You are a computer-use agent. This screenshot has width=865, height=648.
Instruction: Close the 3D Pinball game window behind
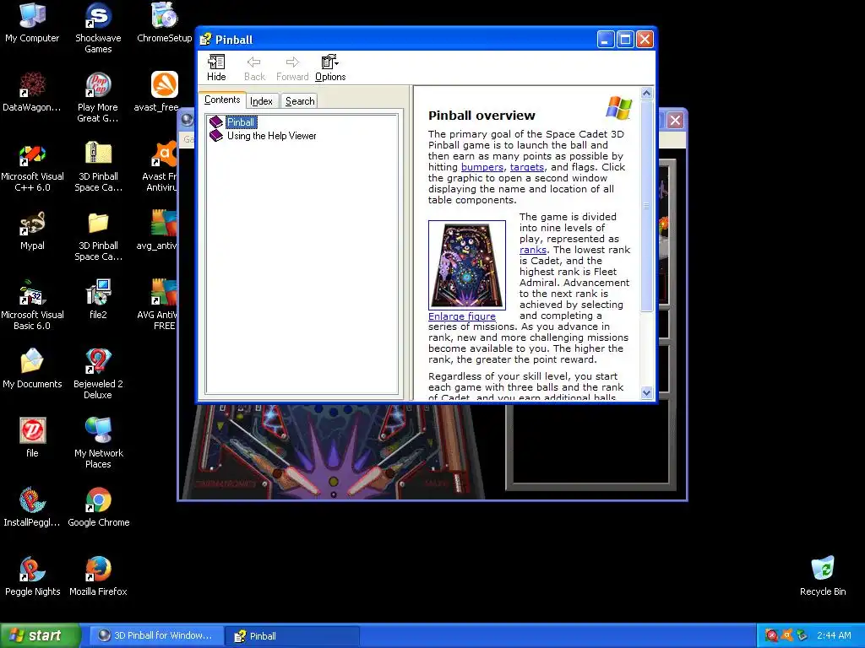(x=675, y=120)
